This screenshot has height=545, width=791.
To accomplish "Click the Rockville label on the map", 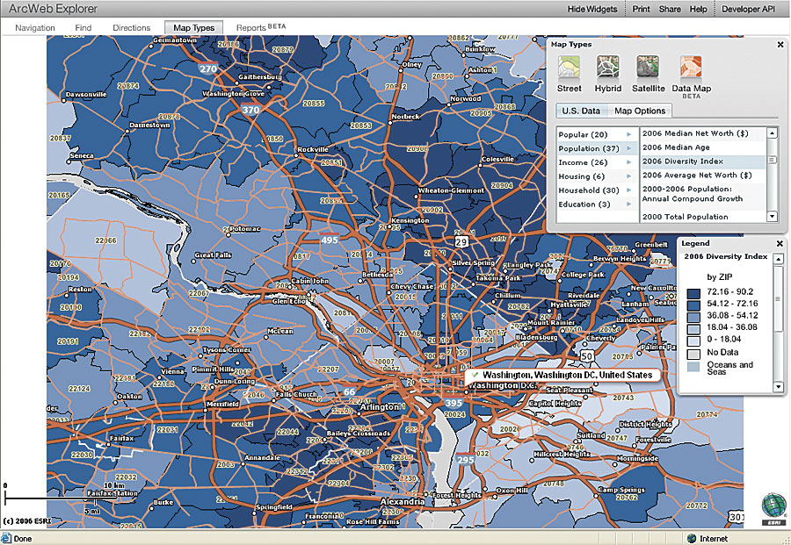I will point(313,149).
